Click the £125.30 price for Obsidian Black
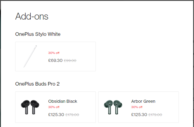Viewport: 194px width, 127px height. 56,115
